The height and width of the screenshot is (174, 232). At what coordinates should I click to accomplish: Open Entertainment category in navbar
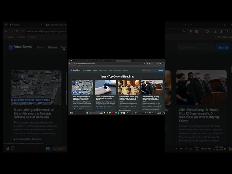click(x=117, y=70)
